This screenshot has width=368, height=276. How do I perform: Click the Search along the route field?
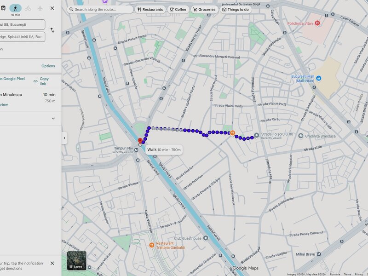coord(100,9)
